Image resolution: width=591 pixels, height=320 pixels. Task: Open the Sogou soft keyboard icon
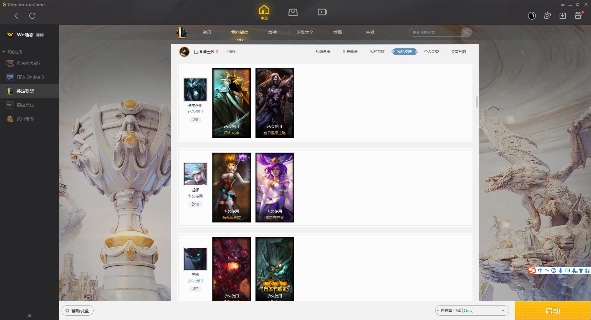[x=567, y=270]
